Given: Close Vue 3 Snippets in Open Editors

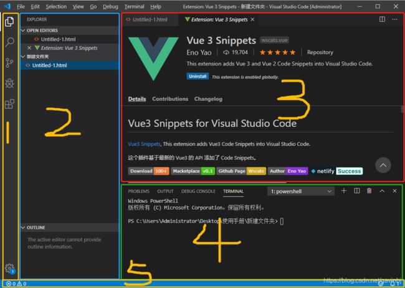Looking at the screenshot, I should coord(29,48).
